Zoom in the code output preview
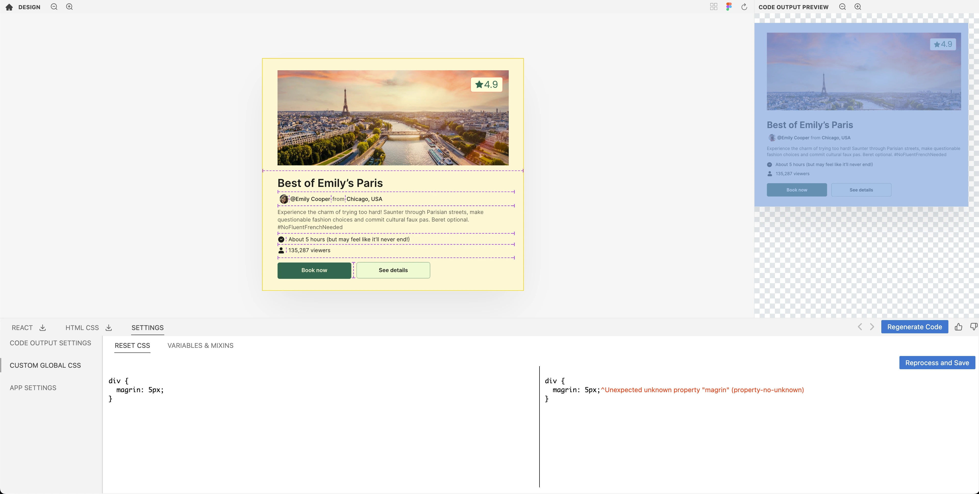 click(x=858, y=7)
